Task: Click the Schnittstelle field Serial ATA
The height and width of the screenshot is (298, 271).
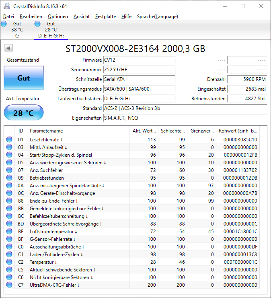Action: [139, 79]
